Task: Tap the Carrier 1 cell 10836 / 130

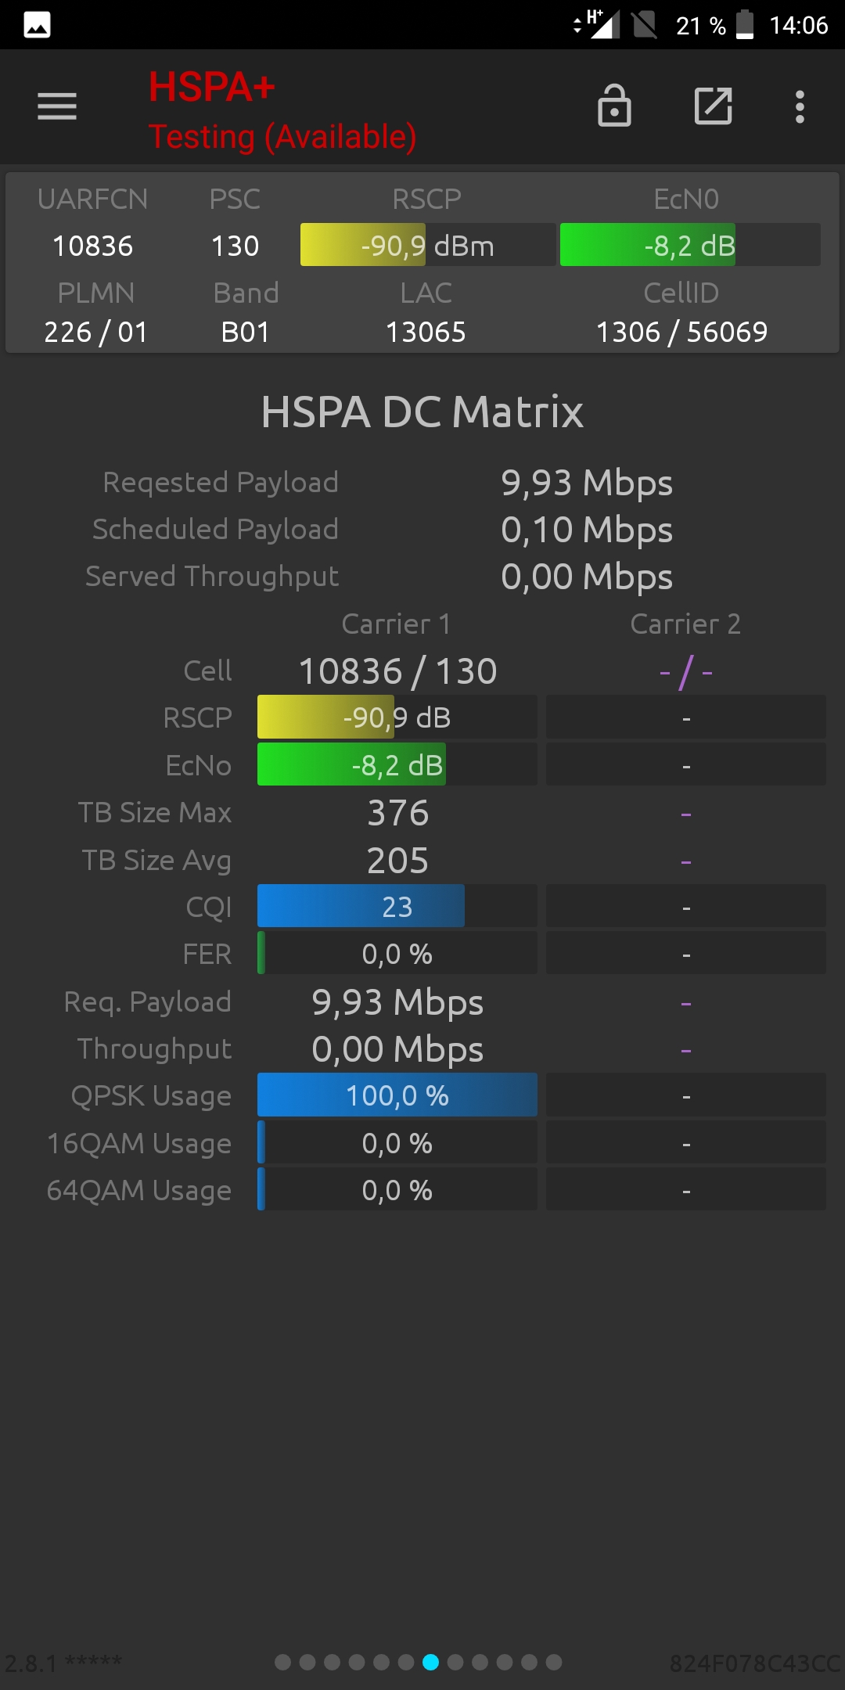Action: point(397,671)
